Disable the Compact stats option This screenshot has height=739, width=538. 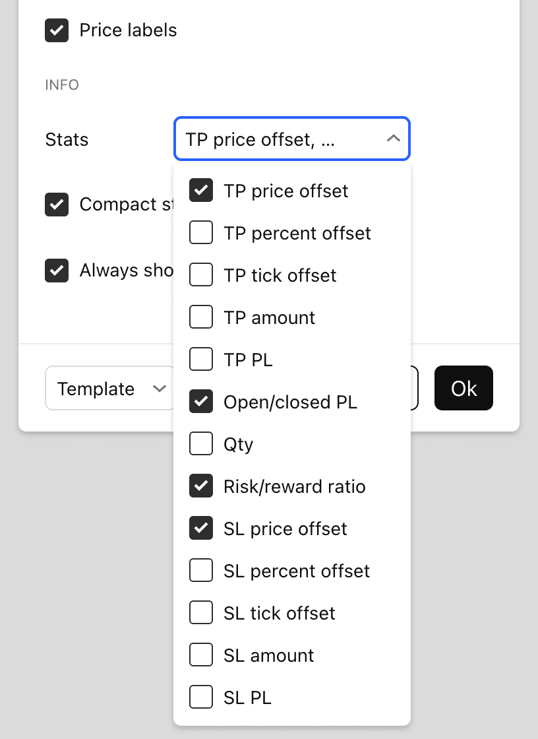tap(57, 205)
